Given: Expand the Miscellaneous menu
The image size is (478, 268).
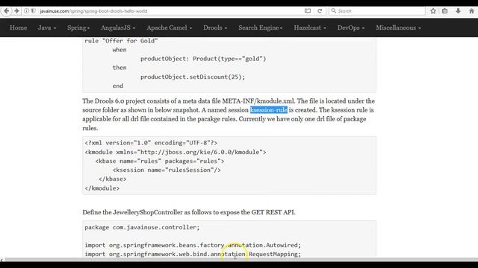Looking at the screenshot, I should [398, 28].
